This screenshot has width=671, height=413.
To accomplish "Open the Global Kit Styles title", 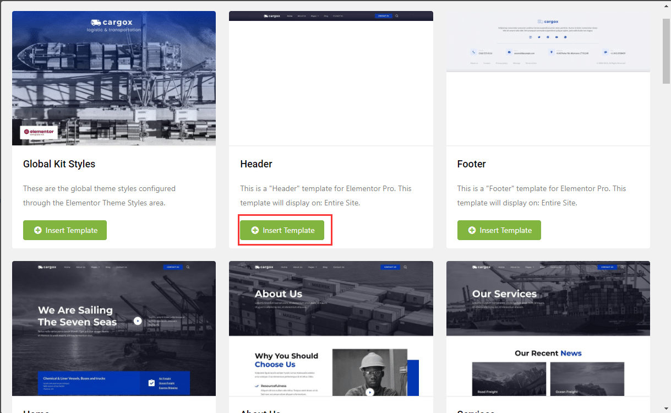I will [x=59, y=164].
